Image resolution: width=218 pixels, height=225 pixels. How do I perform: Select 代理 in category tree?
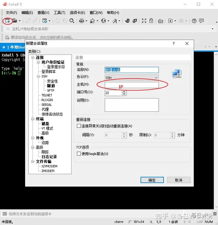point(45,110)
